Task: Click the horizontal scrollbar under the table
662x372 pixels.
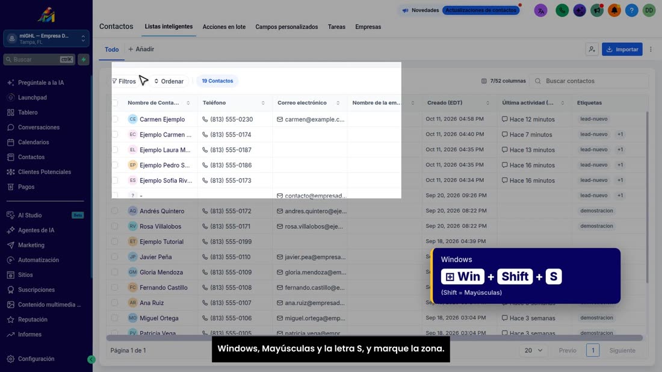Action: coord(374,338)
